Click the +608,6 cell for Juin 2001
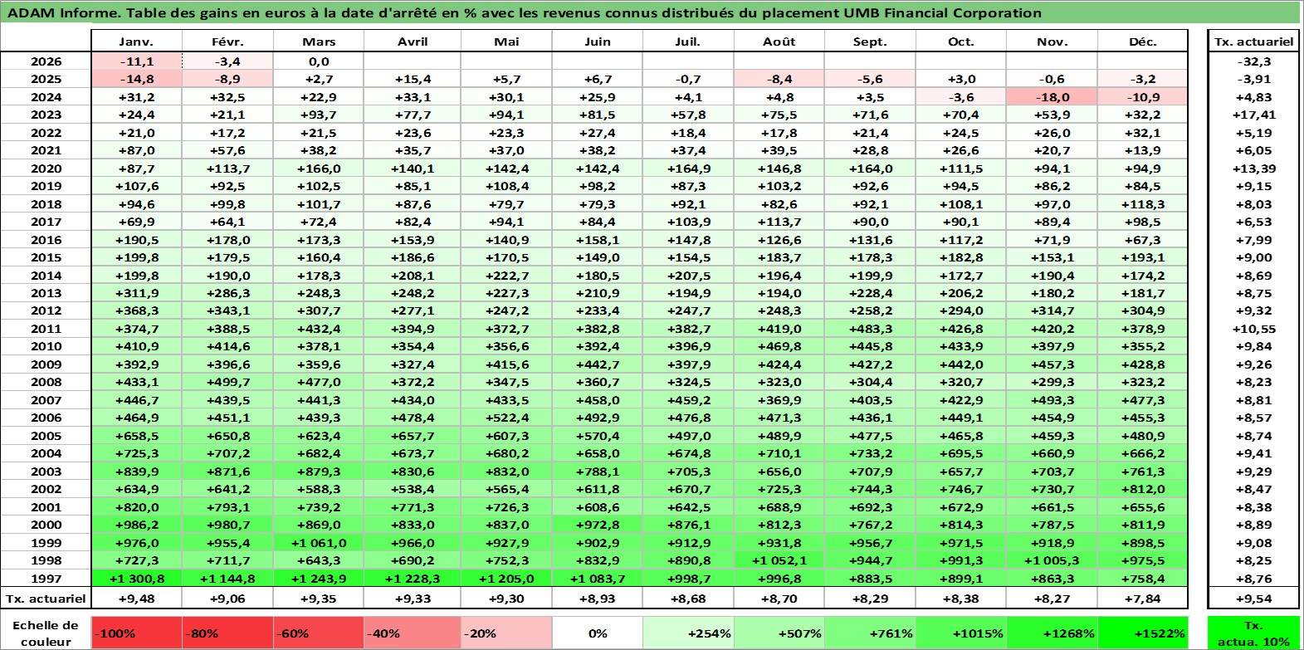 click(x=598, y=507)
